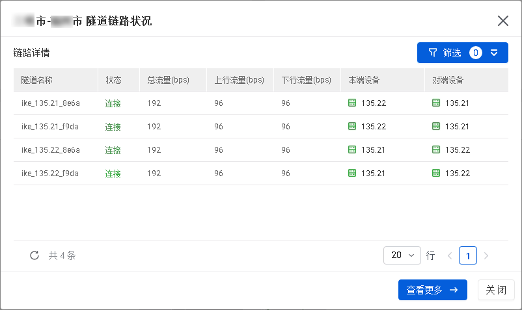This screenshot has height=310, width=522.
Task: Go to the previous page arrow
Action: click(x=449, y=255)
